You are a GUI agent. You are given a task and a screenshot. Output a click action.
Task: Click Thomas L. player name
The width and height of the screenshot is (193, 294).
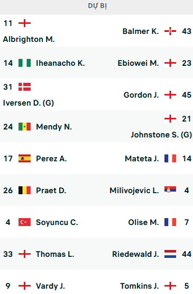point(55,254)
